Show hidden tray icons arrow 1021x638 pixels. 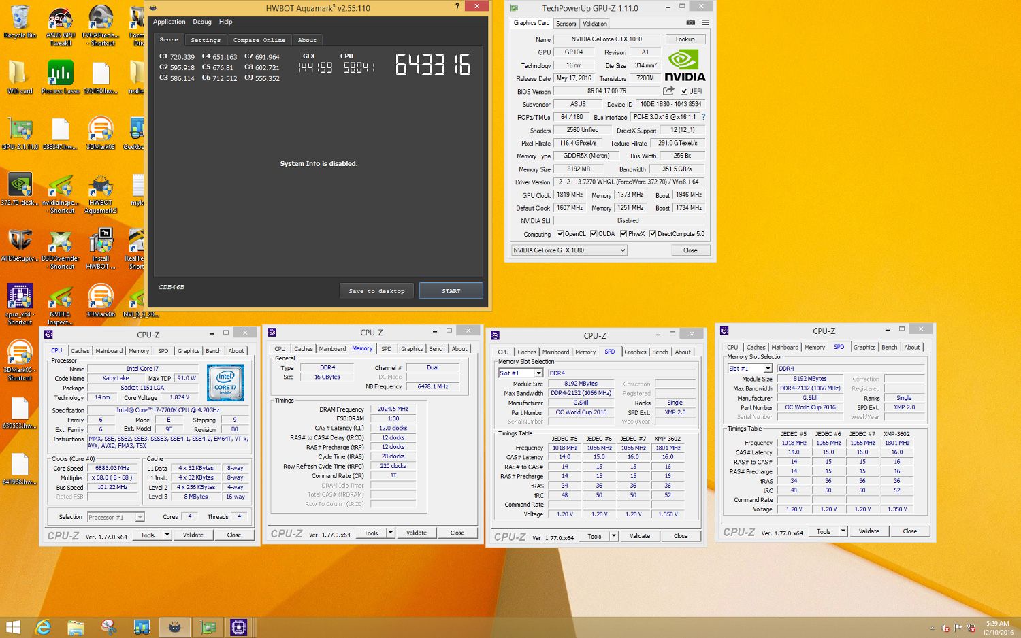pos(933,628)
